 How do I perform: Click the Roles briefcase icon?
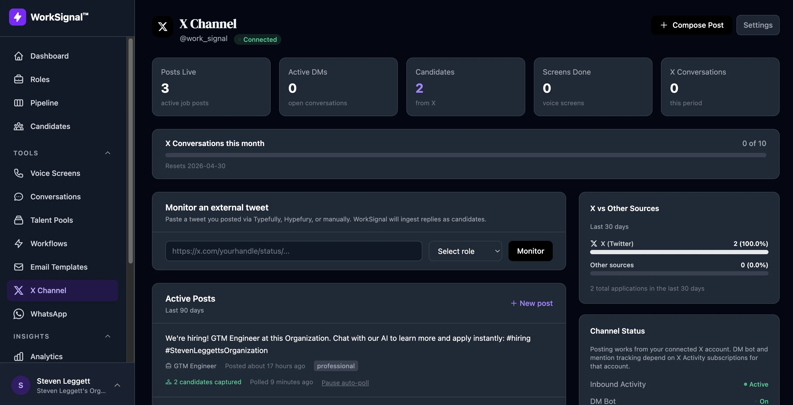(18, 79)
